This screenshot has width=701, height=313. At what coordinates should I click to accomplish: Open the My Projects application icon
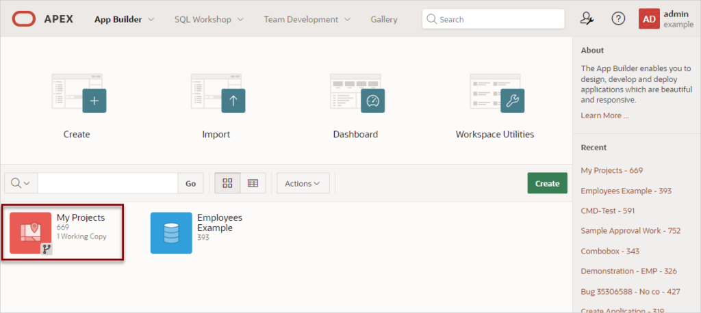click(31, 234)
